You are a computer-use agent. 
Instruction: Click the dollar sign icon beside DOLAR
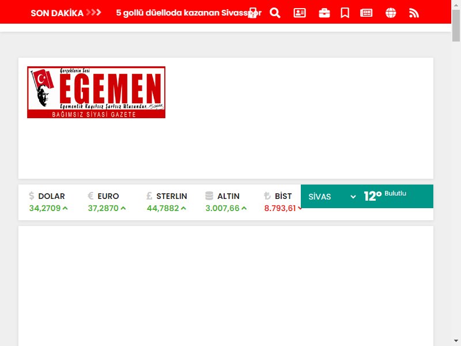click(32, 195)
